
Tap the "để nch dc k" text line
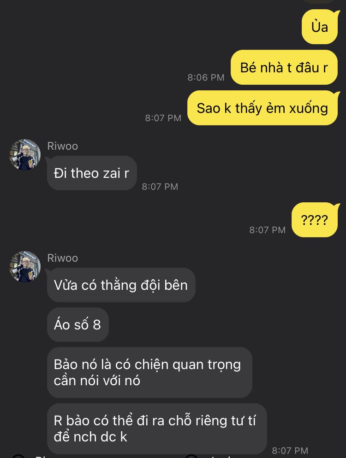[90, 437]
